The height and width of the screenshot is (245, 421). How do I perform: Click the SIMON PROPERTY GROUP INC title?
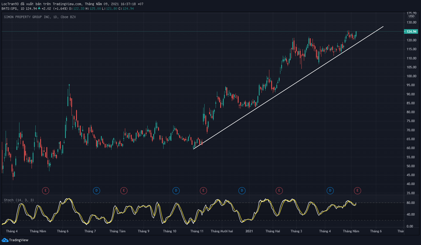click(27, 17)
